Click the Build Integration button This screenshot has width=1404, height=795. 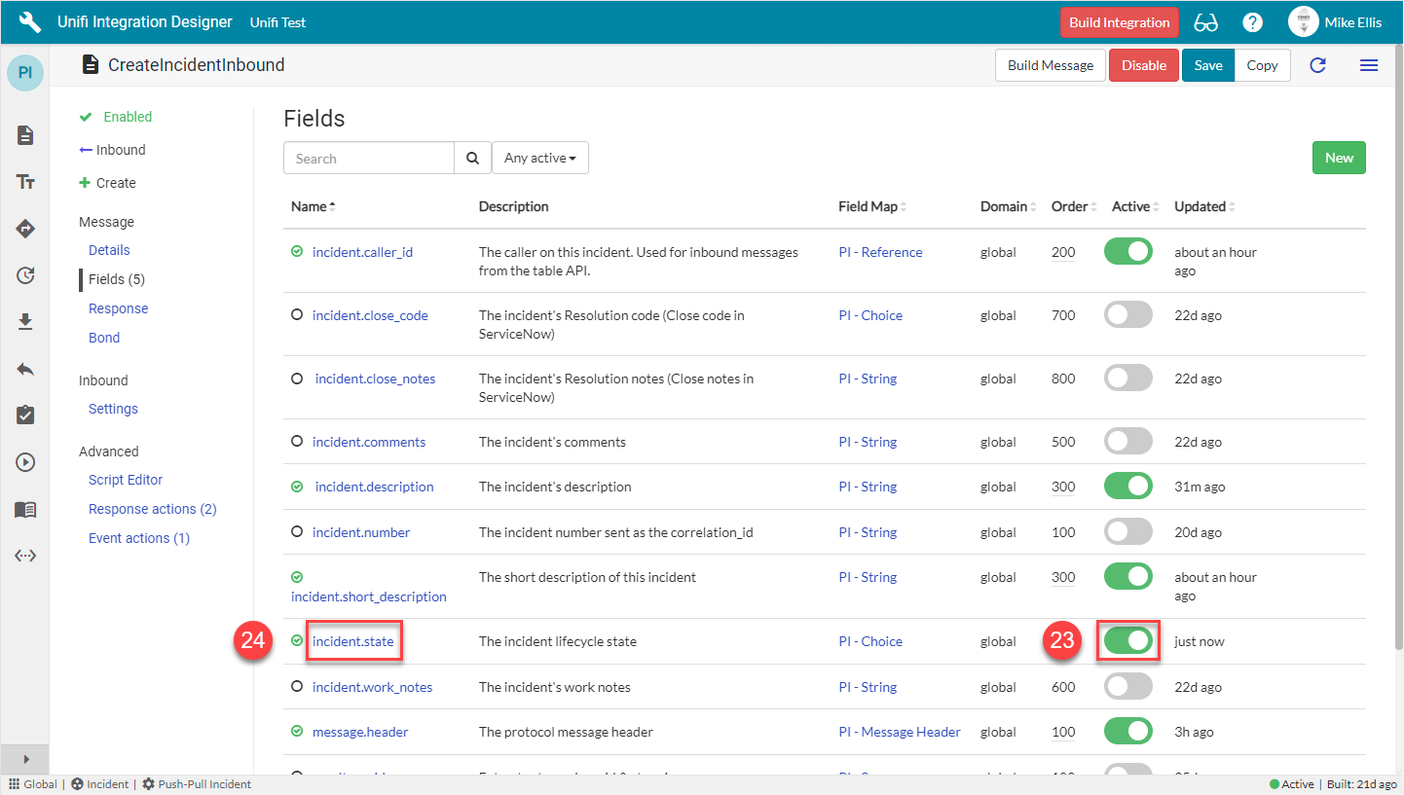click(1119, 22)
